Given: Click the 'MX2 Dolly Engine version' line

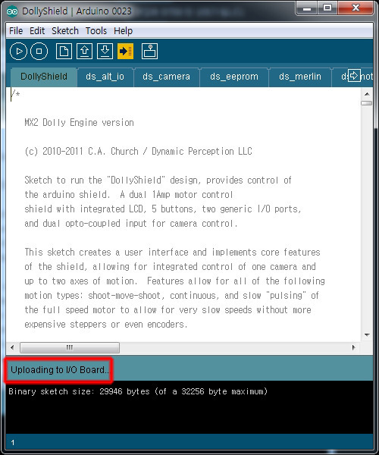Looking at the screenshot, I should tap(79, 122).
